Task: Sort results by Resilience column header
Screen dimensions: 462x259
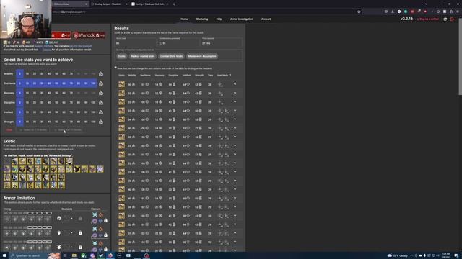Action: tap(145, 75)
